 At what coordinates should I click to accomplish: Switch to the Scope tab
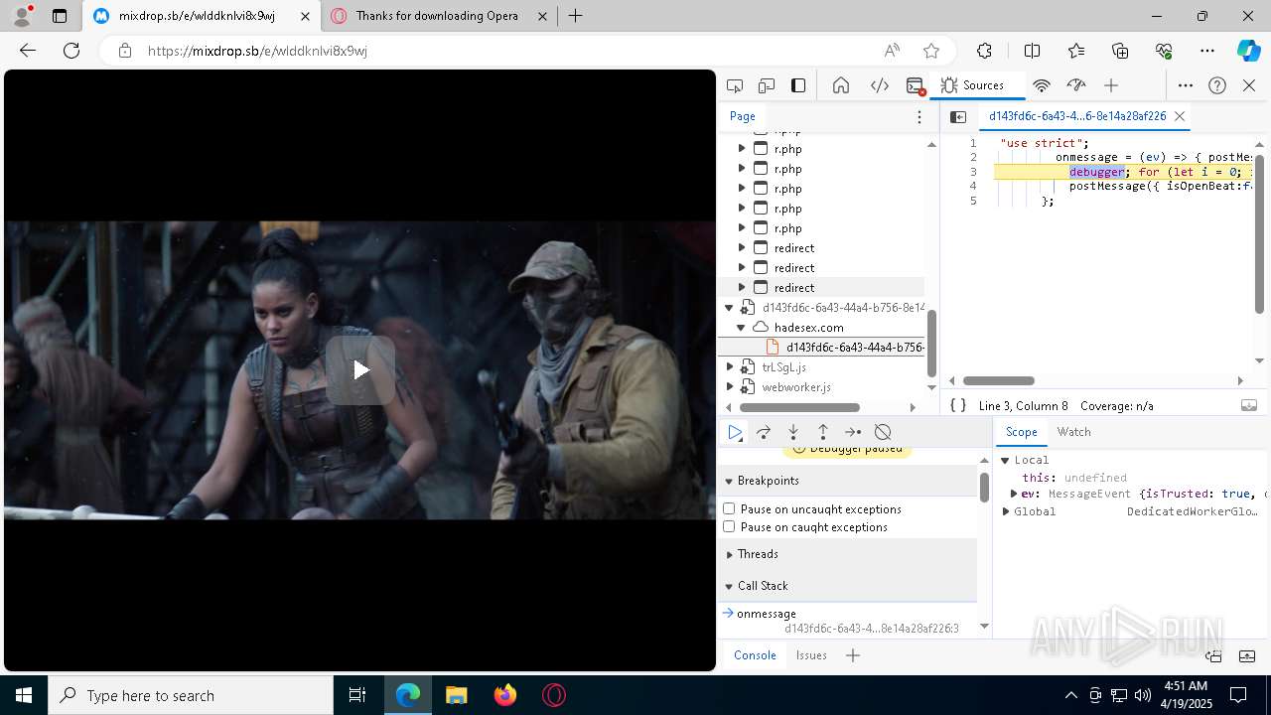point(1021,432)
